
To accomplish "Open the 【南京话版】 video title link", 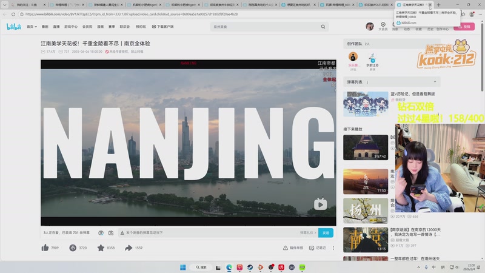I will coord(415,232).
